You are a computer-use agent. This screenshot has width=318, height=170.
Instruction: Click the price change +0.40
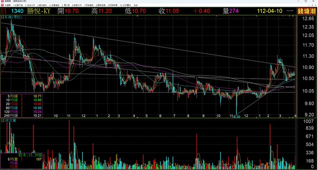coord(201,11)
